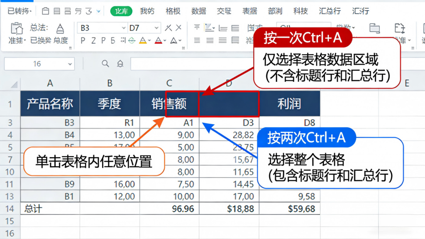Click the paste clipboard icon

pos(17,28)
